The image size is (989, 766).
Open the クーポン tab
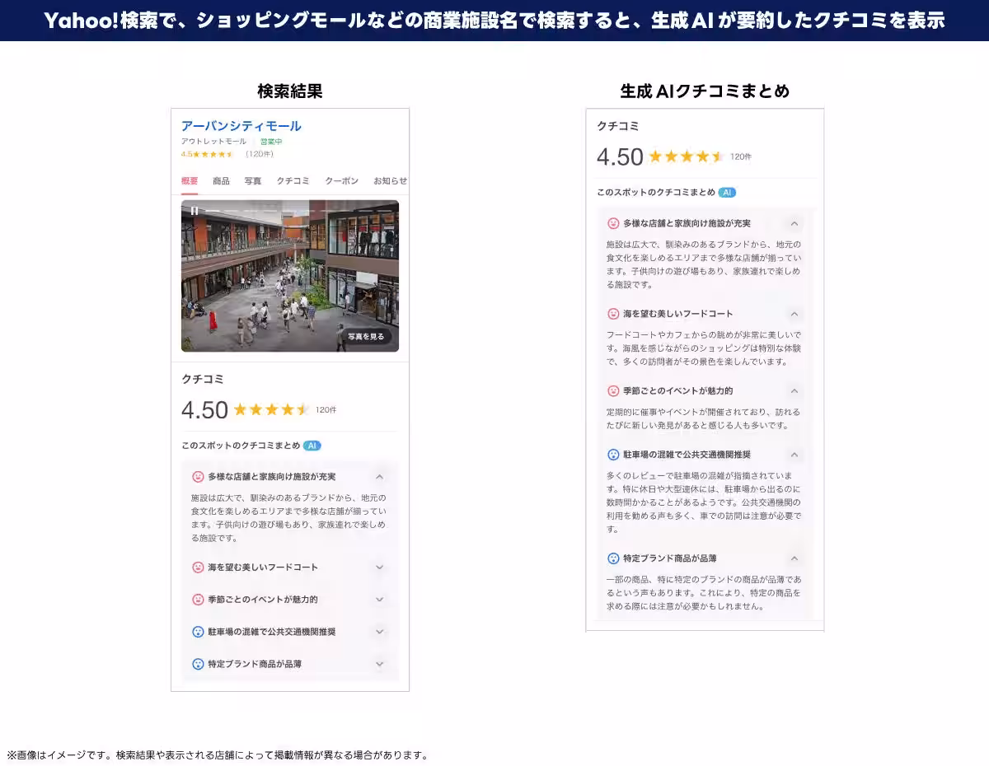click(x=342, y=181)
